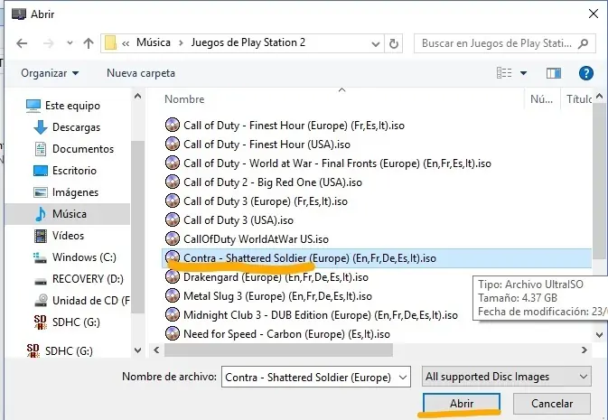Open the indented SDHC (G:) under Este equipo
The image size is (608, 420).
coord(67,322)
